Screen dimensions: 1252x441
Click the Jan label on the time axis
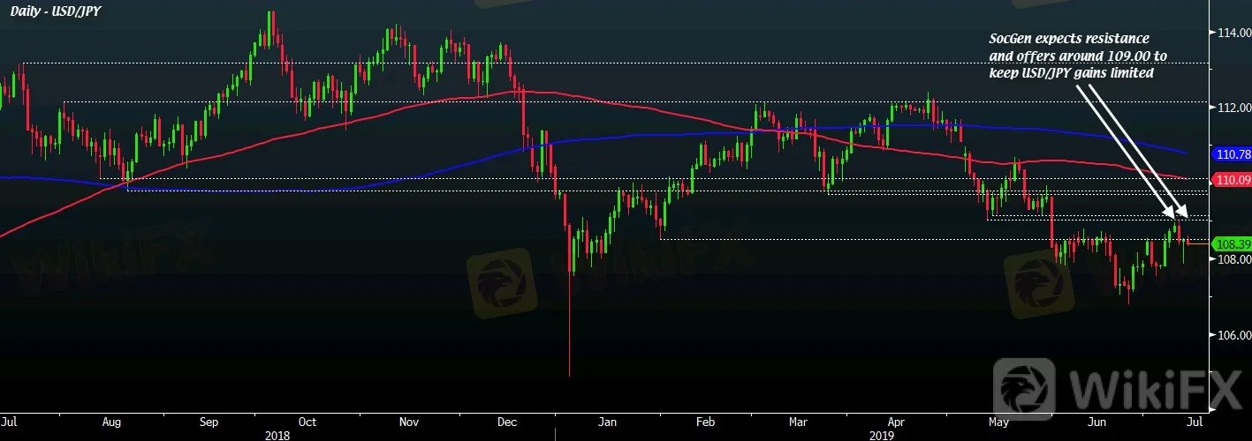point(607,422)
